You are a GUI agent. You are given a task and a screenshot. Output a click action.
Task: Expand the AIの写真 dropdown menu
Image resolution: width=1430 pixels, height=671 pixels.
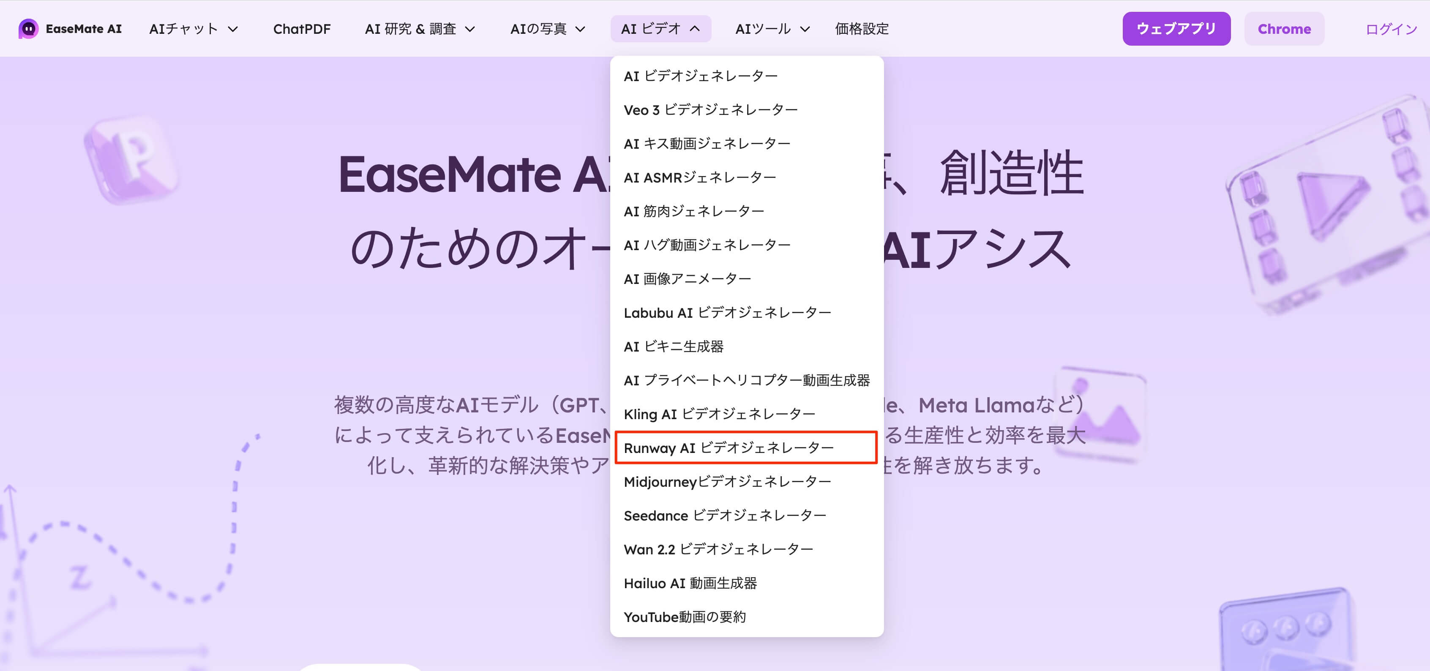click(547, 29)
